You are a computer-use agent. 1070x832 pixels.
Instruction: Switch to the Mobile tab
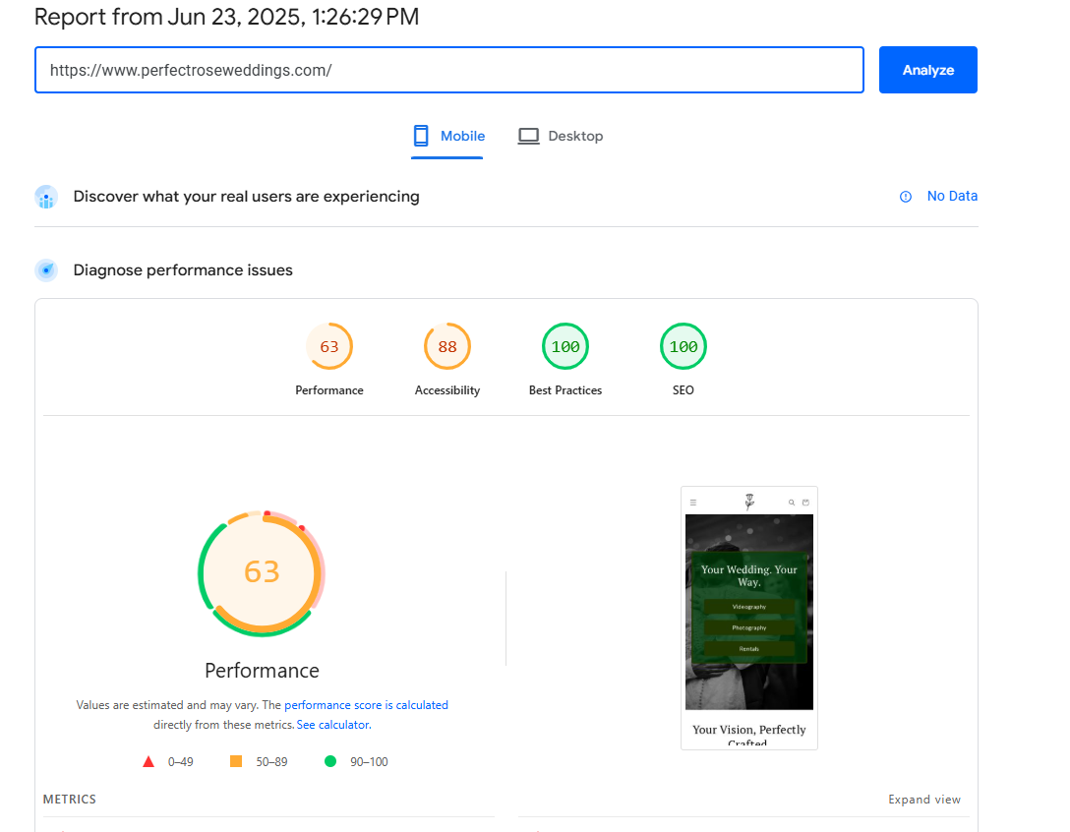tap(448, 136)
